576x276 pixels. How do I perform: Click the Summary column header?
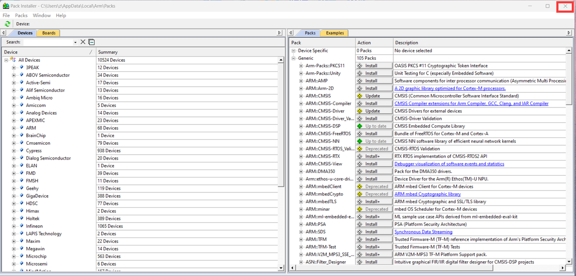[190, 52]
